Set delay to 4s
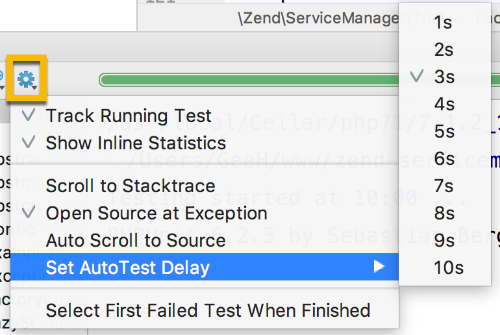500x335 pixels. [x=445, y=104]
